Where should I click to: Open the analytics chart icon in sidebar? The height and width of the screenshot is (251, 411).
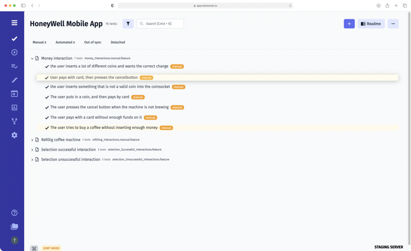[14, 107]
